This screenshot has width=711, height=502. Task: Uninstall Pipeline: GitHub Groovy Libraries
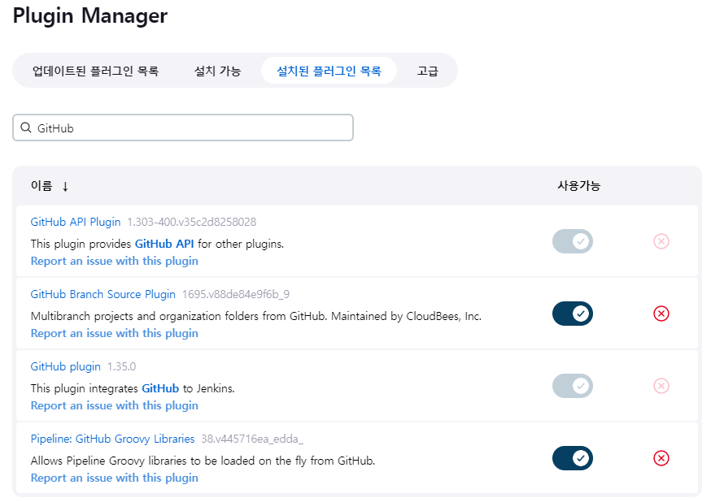point(661,459)
